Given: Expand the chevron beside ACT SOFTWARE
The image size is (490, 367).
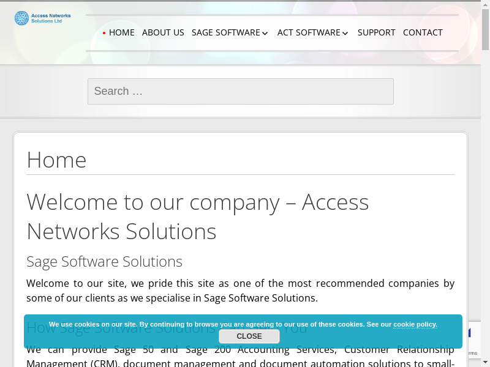Looking at the screenshot, I should [345, 33].
